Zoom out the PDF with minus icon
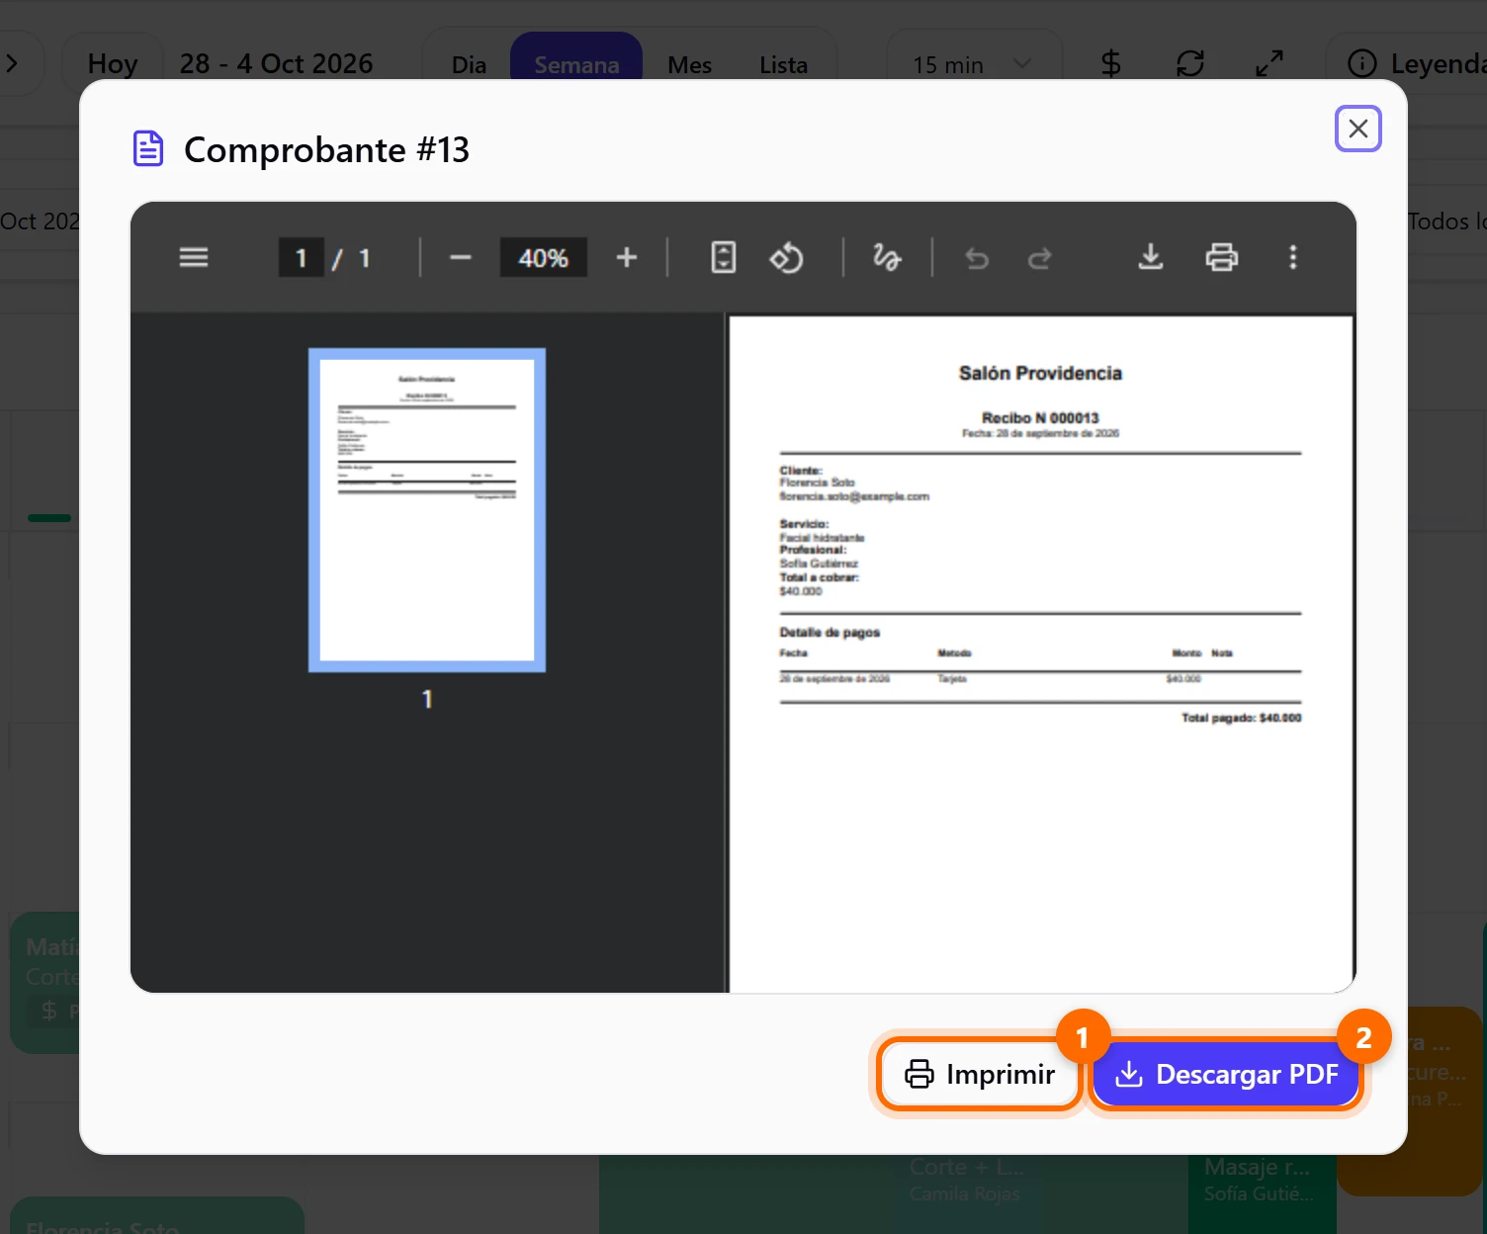1487x1234 pixels. pyautogui.click(x=461, y=258)
